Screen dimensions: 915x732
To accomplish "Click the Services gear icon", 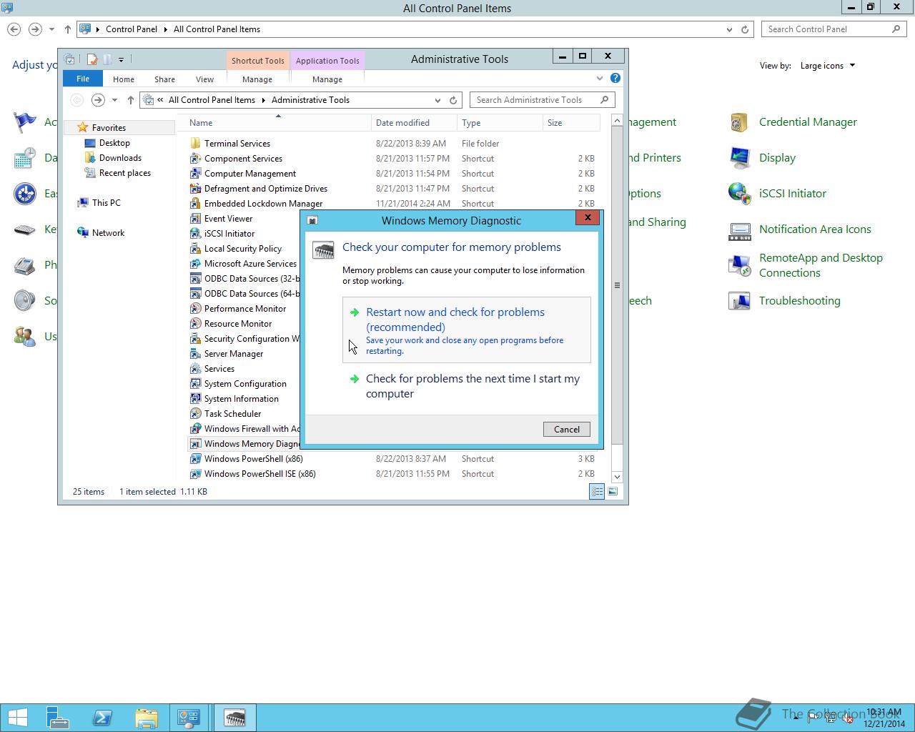I will tap(195, 369).
